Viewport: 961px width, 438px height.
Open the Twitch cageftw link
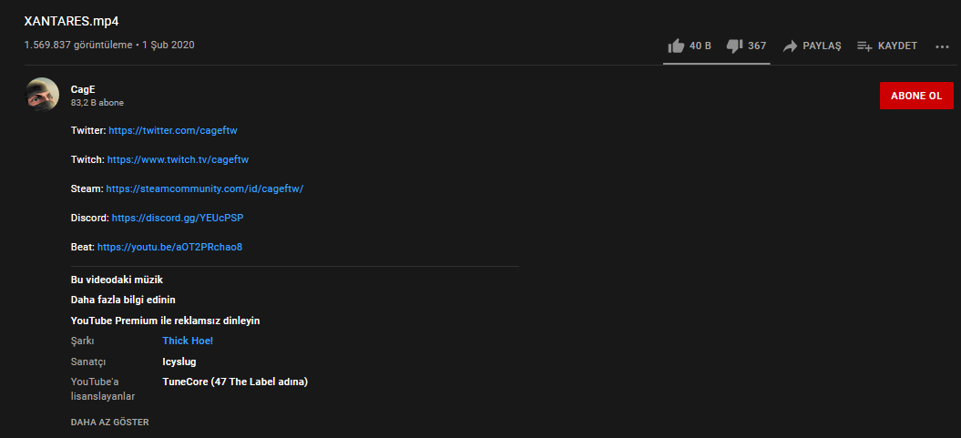(x=178, y=159)
